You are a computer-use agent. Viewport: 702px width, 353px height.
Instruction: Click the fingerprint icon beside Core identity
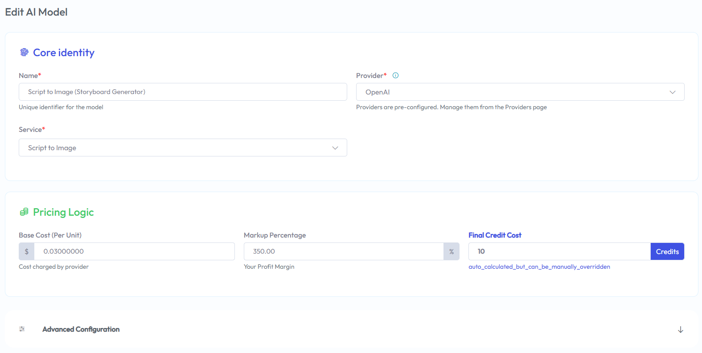pyautogui.click(x=24, y=53)
